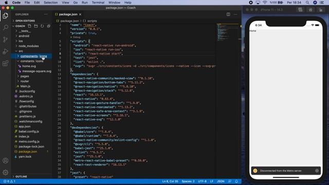Change indentation via Spaces: 2
This screenshot has height=185, width=329.
pyautogui.click(x=188, y=181)
